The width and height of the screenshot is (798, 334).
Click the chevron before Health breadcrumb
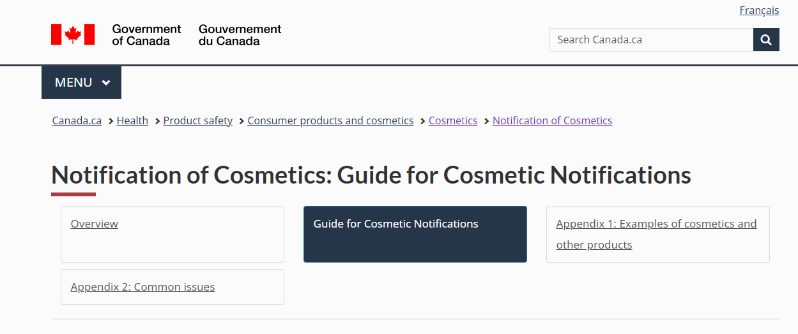click(111, 121)
